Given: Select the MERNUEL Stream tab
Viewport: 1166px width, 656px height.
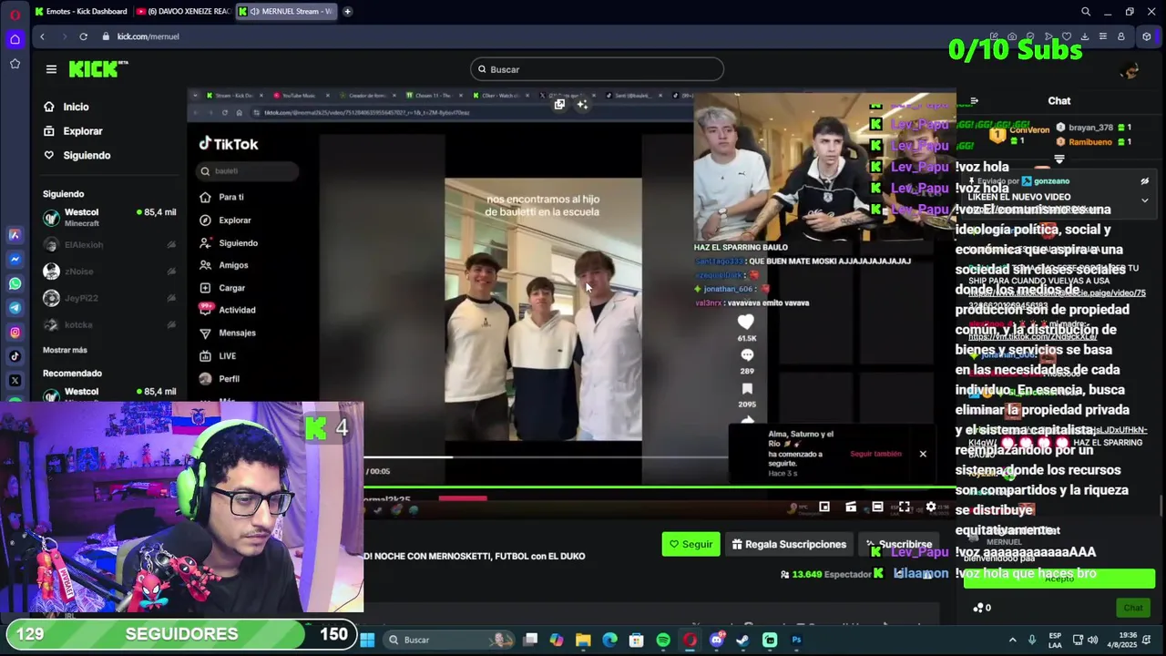Looking at the screenshot, I should (x=285, y=12).
